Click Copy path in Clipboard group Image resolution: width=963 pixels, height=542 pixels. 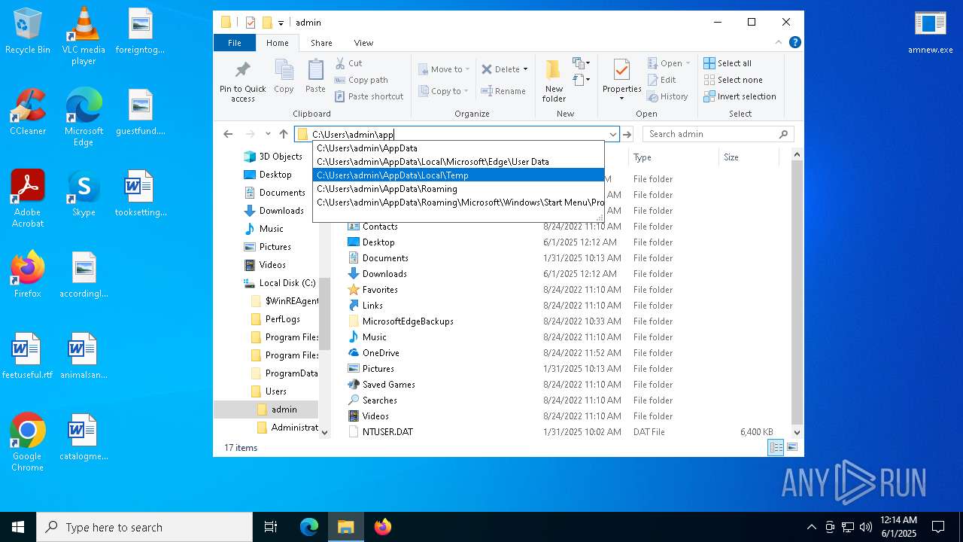tap(361, 80)
